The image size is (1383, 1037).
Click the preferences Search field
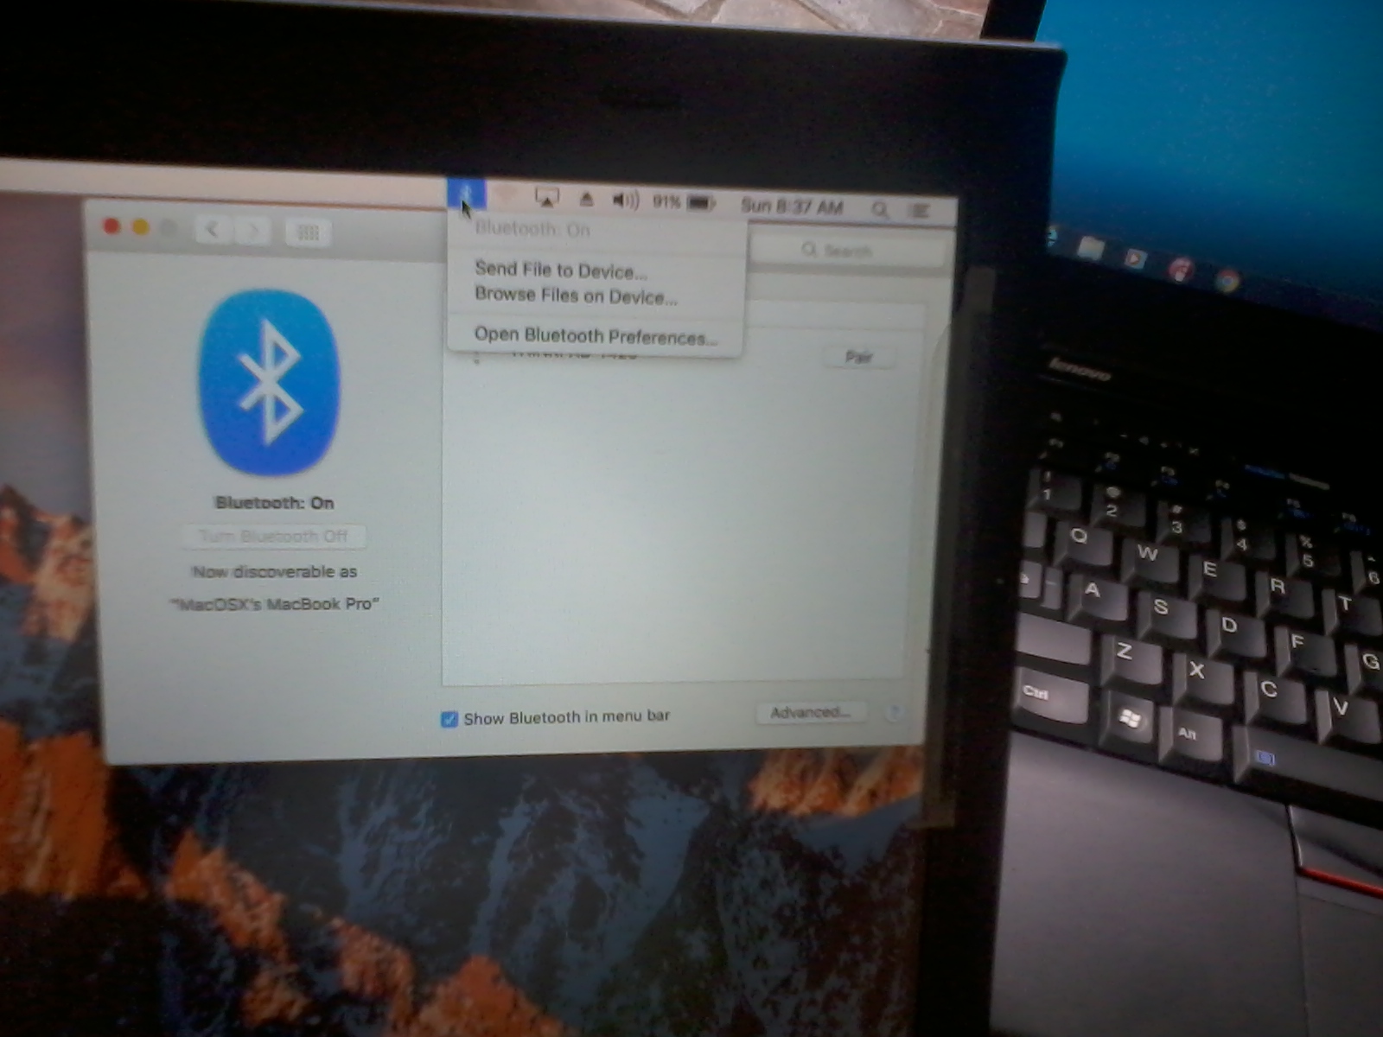click(845, 251)
